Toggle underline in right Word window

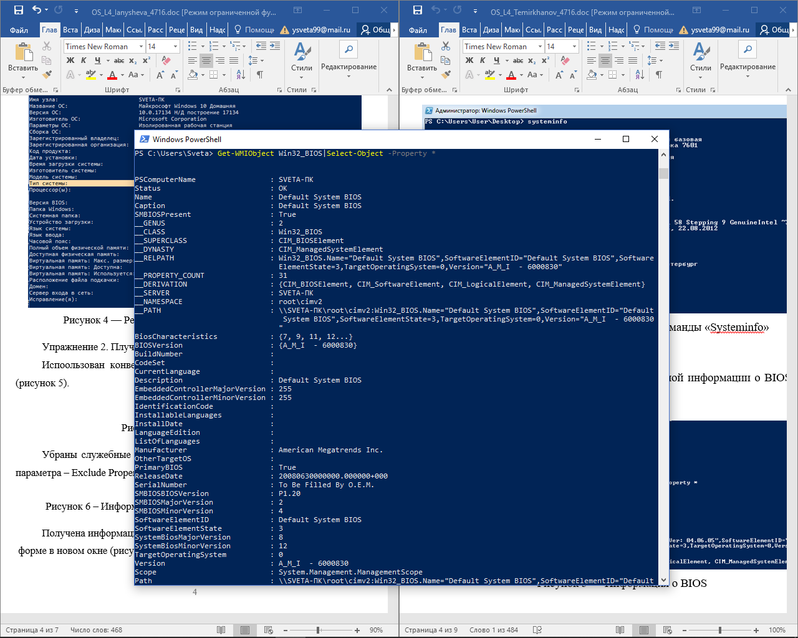click(x=496, y=60)
